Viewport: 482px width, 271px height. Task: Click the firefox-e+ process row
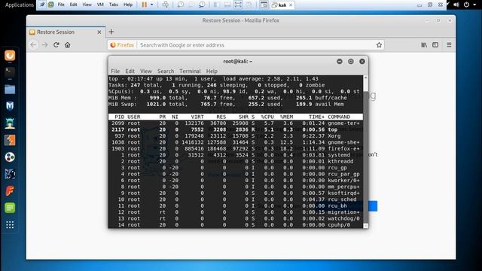[236, 149]
